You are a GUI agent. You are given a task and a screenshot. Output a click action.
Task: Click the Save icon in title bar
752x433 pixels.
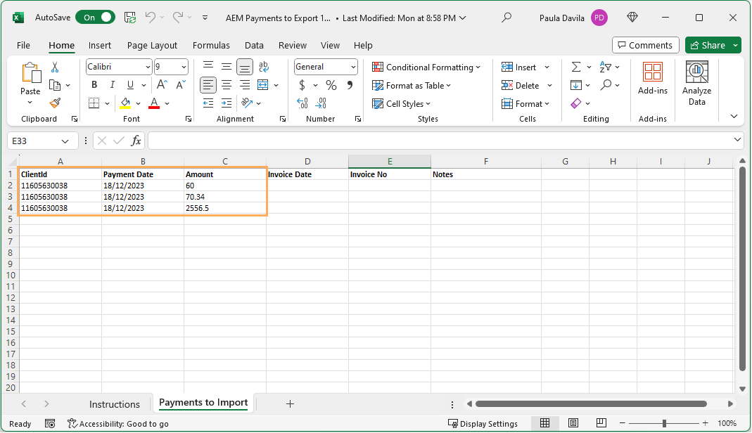point(129,18)
